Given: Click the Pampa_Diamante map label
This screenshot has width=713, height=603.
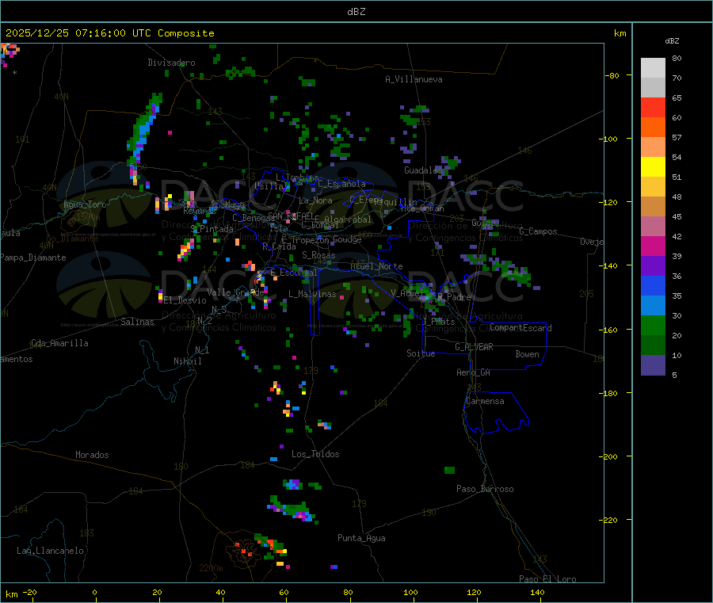Looking at the screenshot, I should (33, 258).
